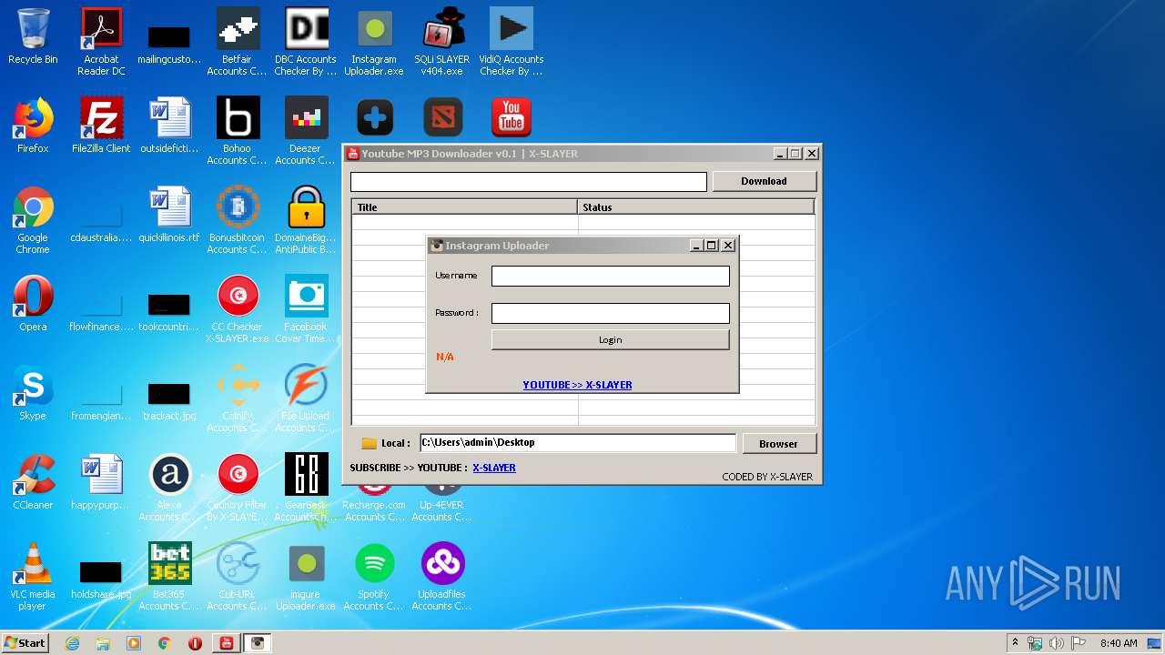Open Betfair Accounts Checker icon
The width and height of the screenshot is (1165, 655).
click(x=238, y=42)
